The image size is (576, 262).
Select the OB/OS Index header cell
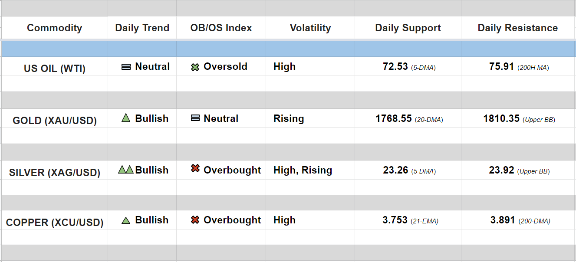pos(221,28)
